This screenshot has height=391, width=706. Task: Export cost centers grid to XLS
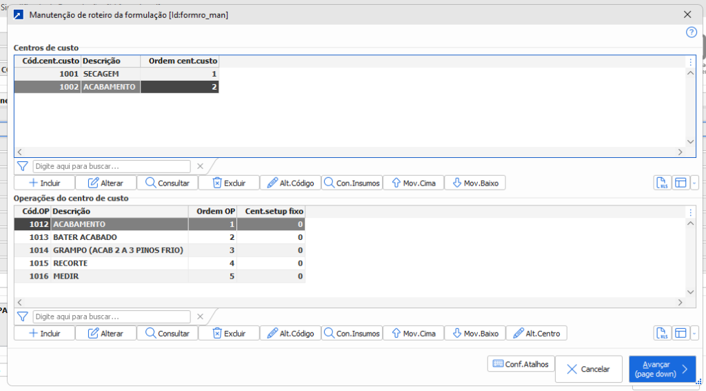pyautogui.click(x=662, y=183)
